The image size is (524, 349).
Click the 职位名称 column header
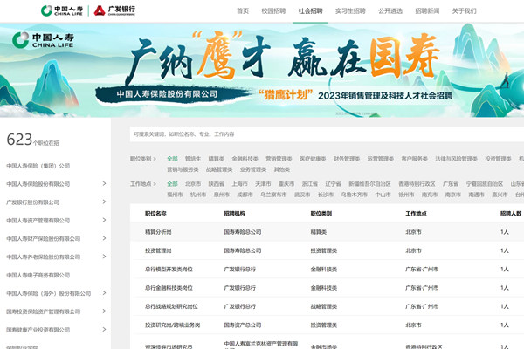[x=155, y=213]
